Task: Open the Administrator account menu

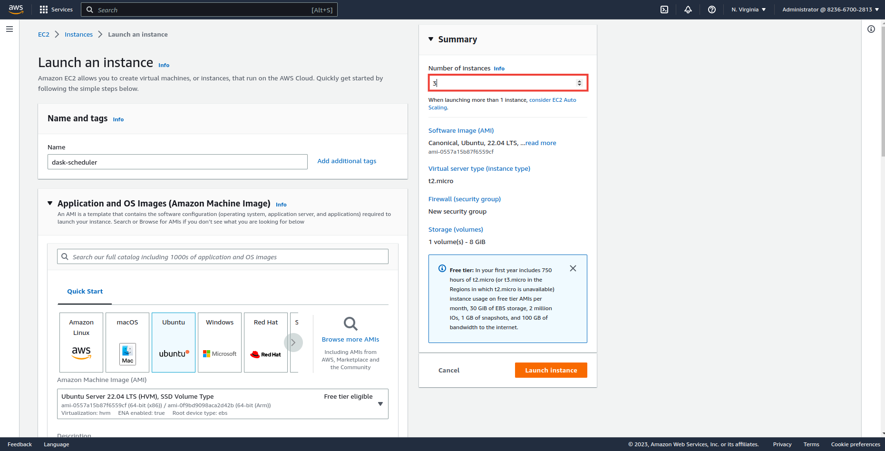Action: [830, 10]
